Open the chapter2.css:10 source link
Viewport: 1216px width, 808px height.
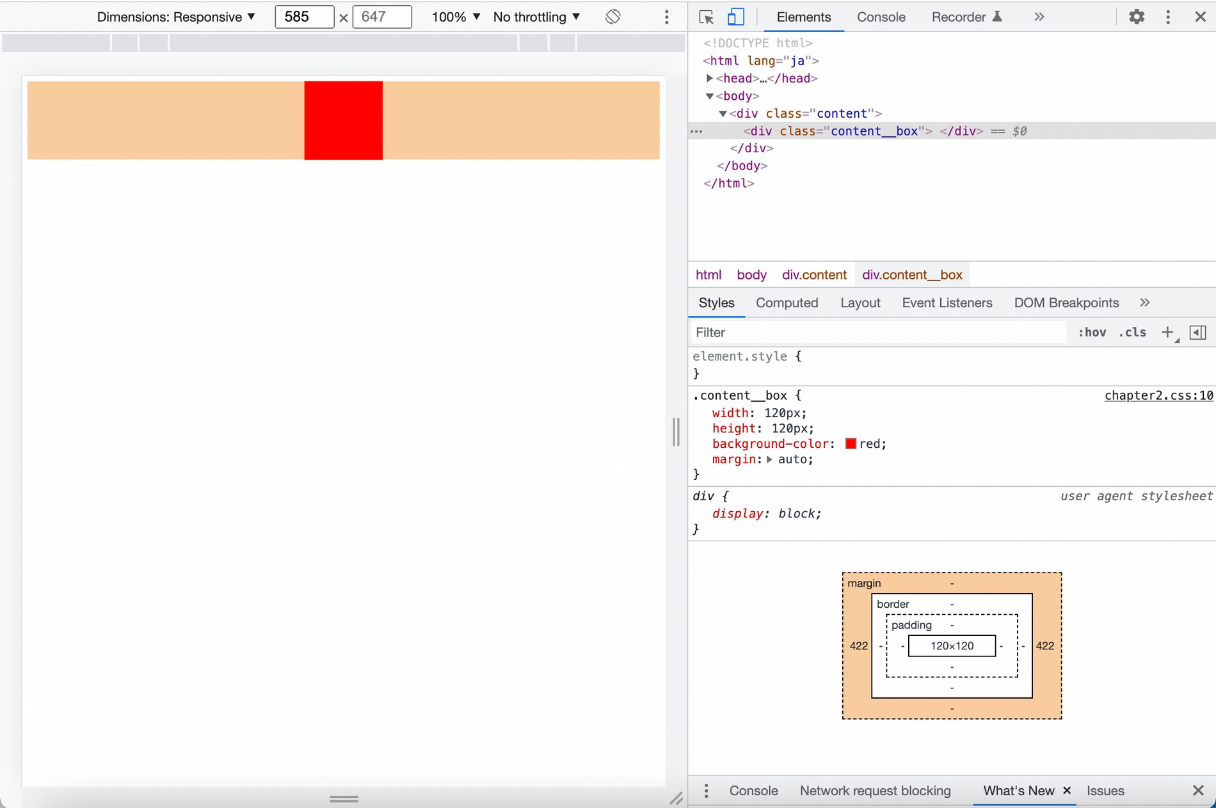point(1158,395)
